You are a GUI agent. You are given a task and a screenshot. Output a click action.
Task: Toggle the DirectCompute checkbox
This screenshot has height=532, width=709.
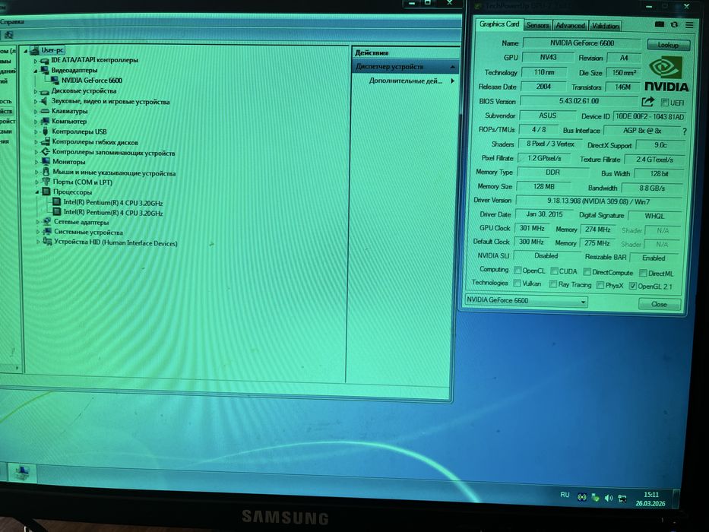[x=587, y=272]
